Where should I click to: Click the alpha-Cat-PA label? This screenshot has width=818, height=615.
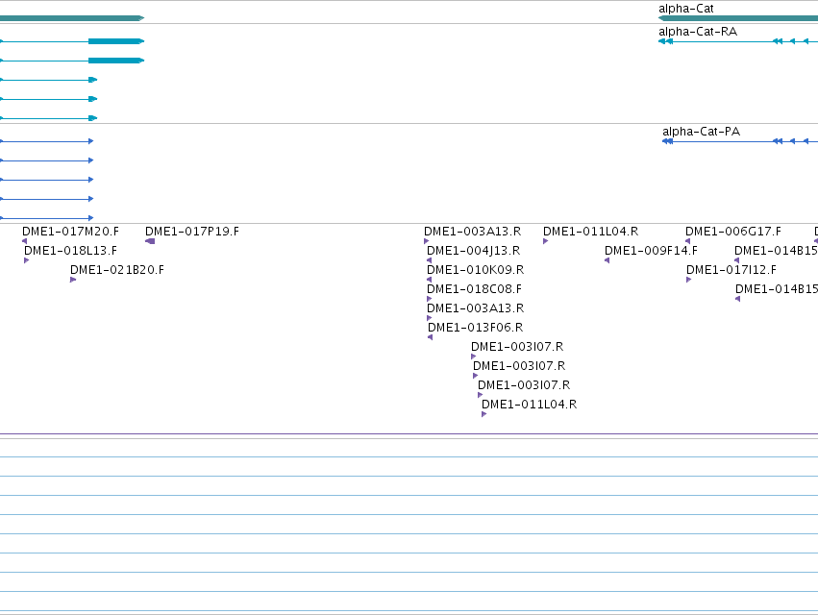coord(701,132)
